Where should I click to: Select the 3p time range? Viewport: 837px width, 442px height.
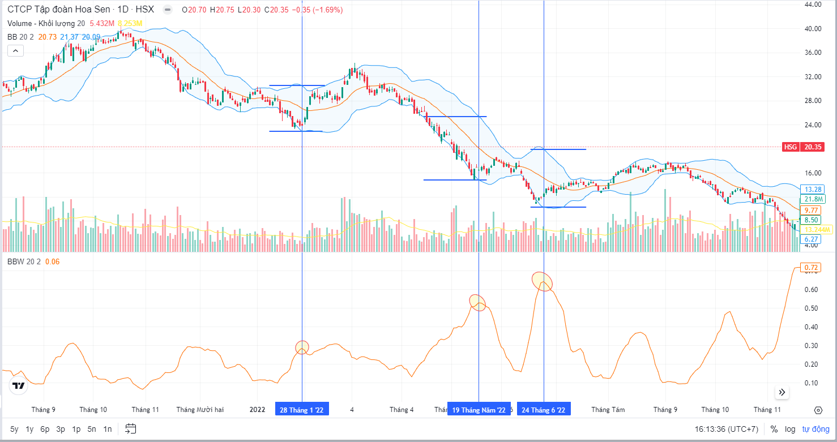61,429
